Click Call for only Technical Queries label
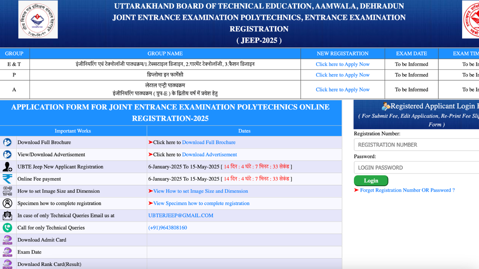The image size is (479, 269). coord(51,228)
